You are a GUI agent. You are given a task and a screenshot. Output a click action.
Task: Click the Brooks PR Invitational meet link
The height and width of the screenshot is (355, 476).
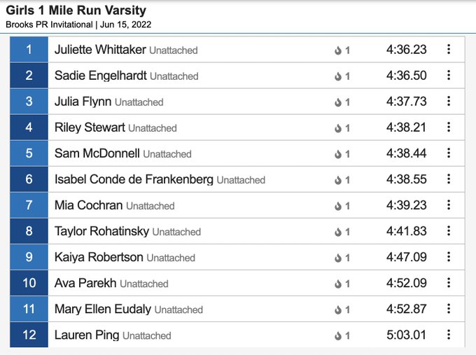coord(49,25)
